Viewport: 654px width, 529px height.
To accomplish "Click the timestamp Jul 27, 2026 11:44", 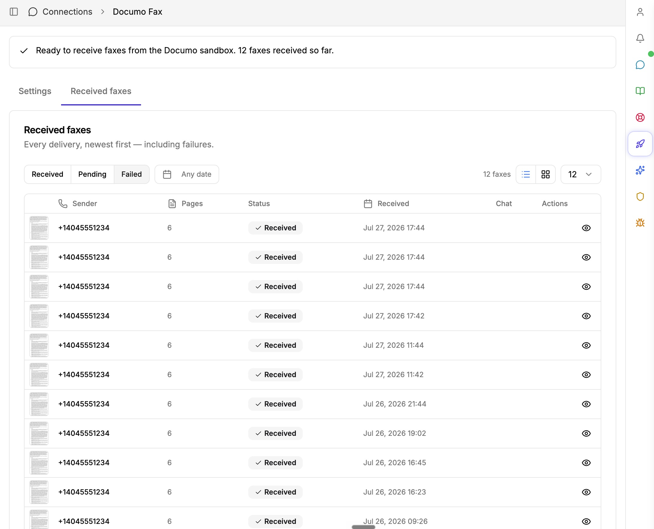I will pyautogui.click(x=393, y=345).
